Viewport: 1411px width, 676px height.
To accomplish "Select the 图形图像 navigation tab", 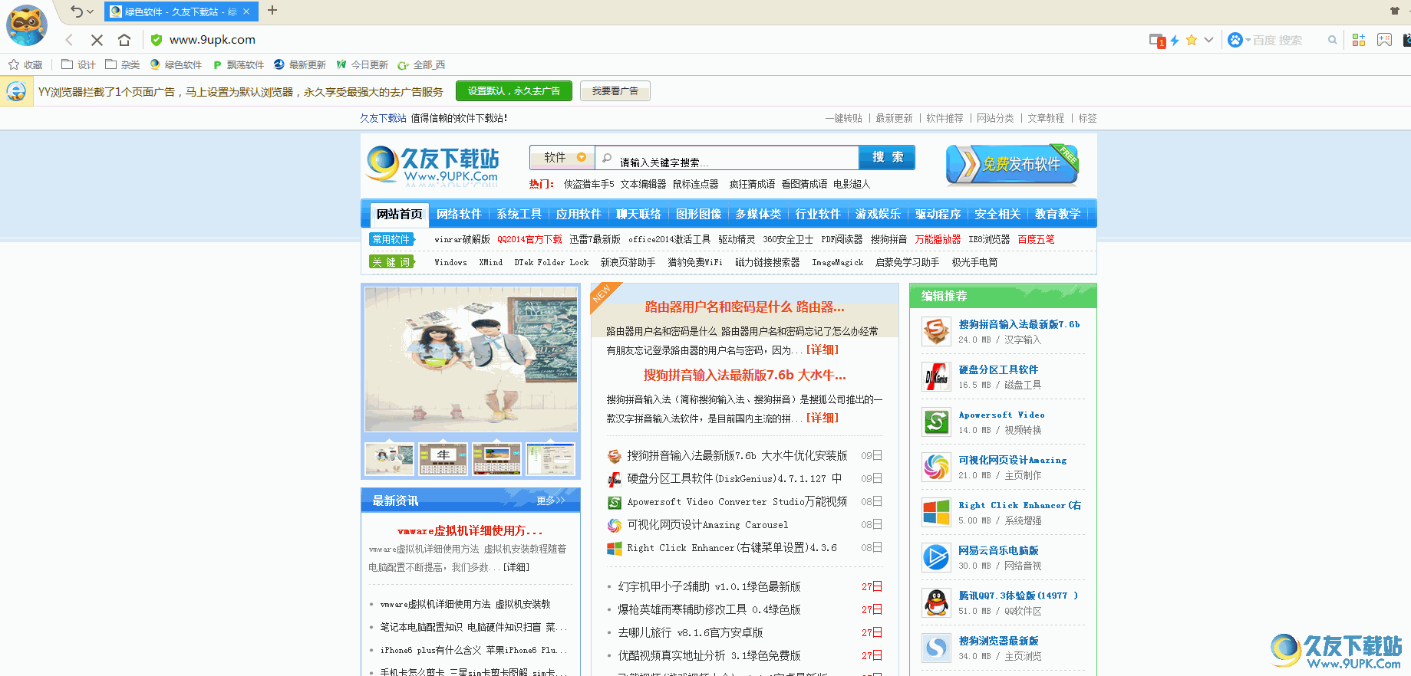I will click(x=698, y=215).
